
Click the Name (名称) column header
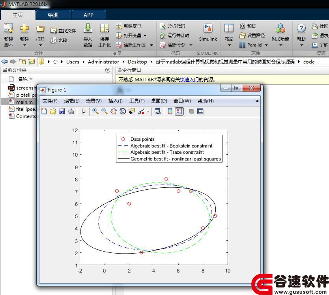(22, 79)
